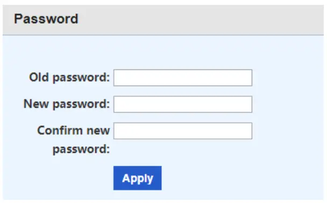Select the second password text field

pos(183,104)
